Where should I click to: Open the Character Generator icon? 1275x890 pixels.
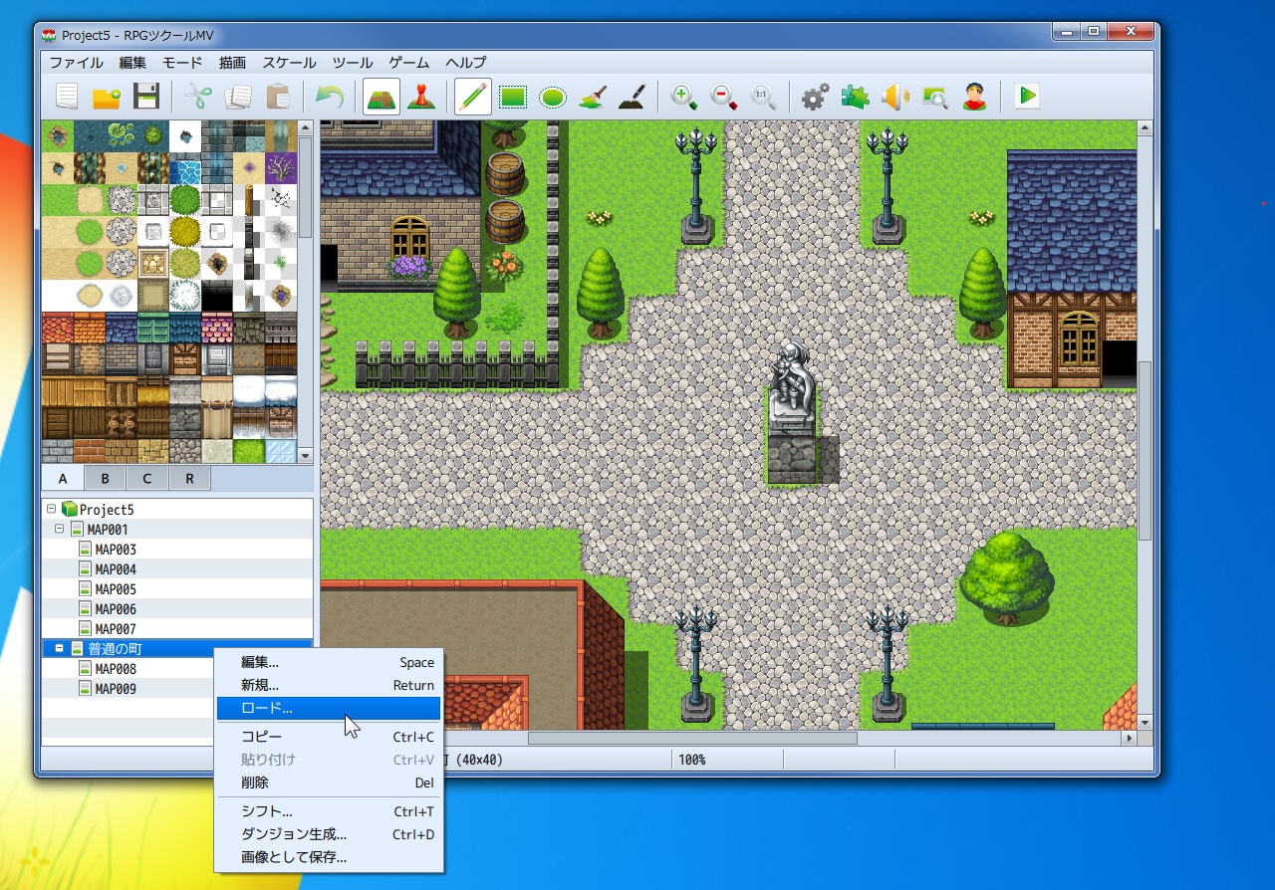tap(974, 97)
